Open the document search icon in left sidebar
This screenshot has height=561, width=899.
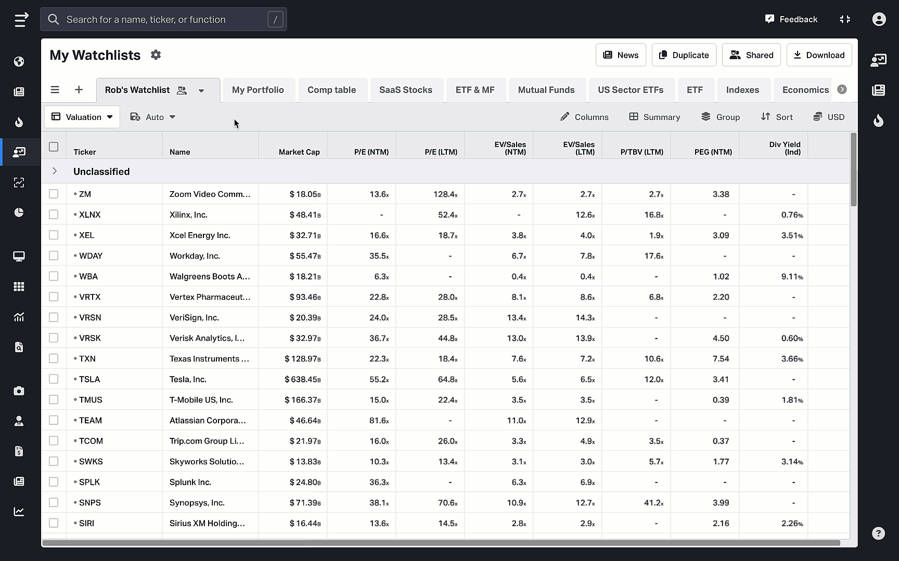click(x=19, y=347)
